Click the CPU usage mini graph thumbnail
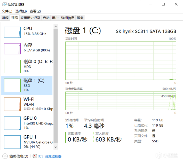 pos(12,32)
